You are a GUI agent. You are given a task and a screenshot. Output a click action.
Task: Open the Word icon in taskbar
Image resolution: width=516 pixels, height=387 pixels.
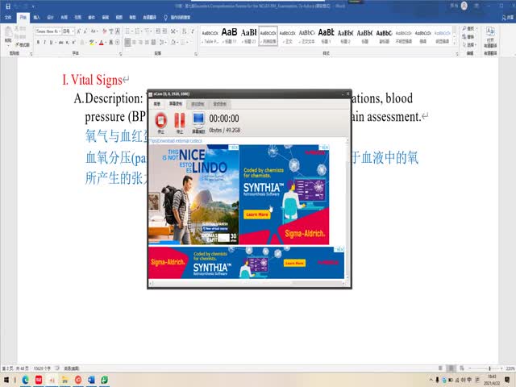pos(91,380)
